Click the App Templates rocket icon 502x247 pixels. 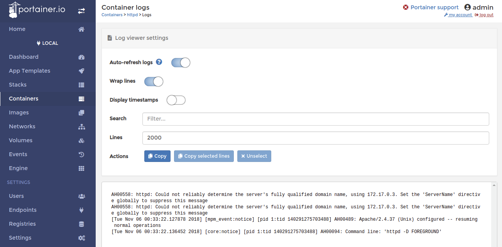(81, 71)
